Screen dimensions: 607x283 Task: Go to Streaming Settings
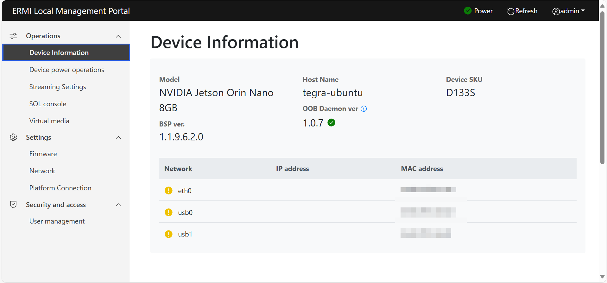pyautogui.click(x=58, y=87)
